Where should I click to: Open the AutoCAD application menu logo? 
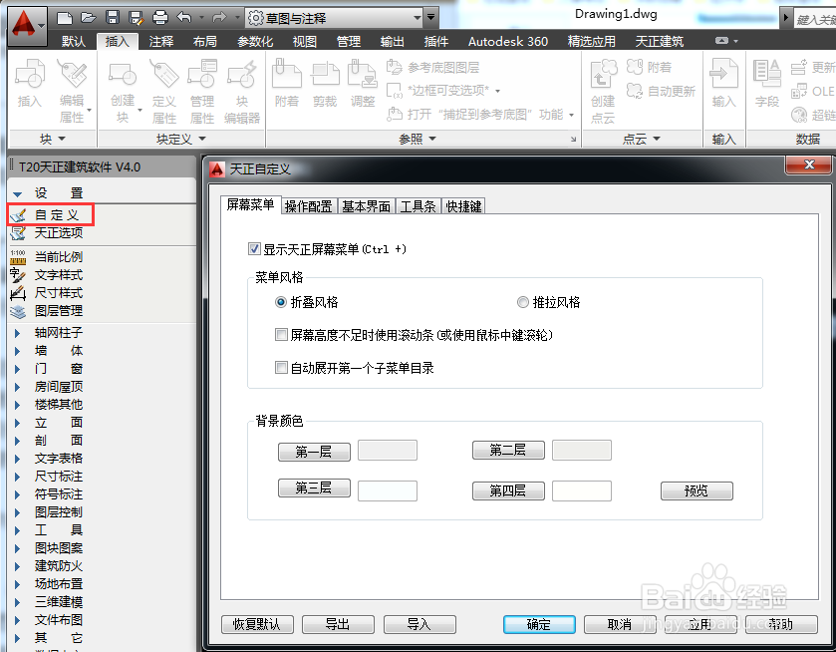[x=27, y=26]
